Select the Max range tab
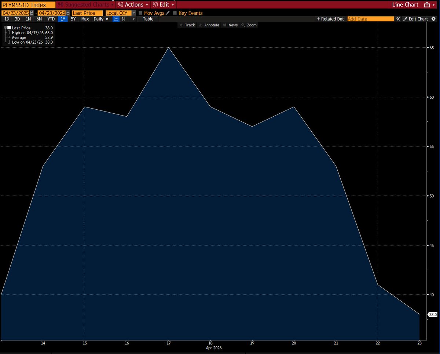Image resolution: width=440 pixels, height=354 pixels. (85, 19)
